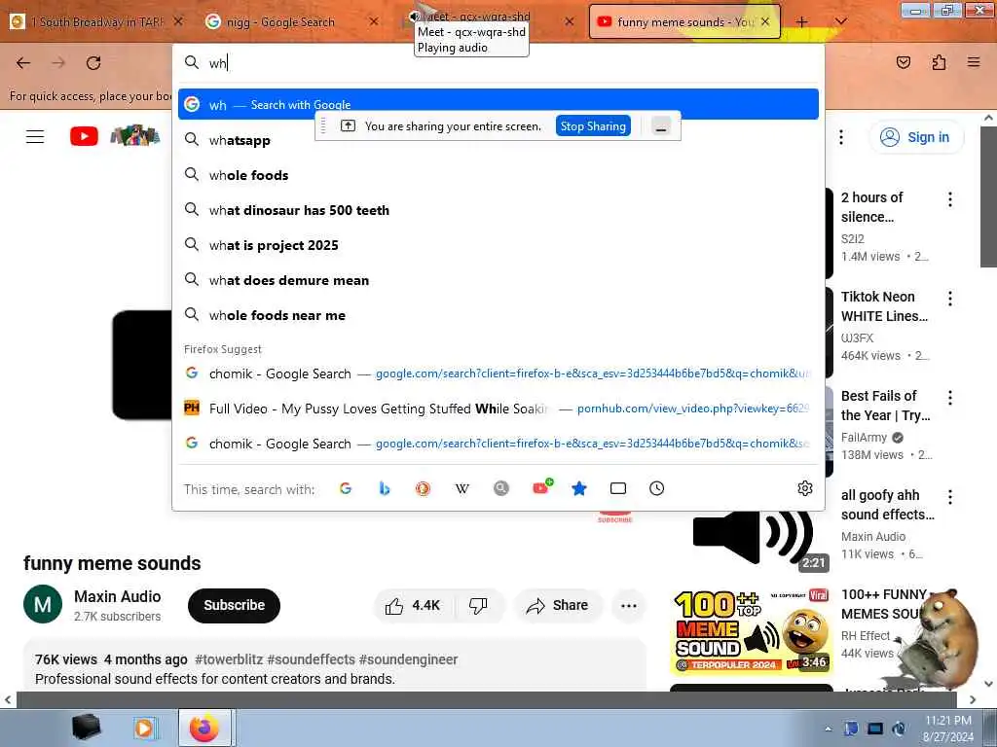
Task: Open the YouTube hamburger guide menu
Action: (35, 136)
